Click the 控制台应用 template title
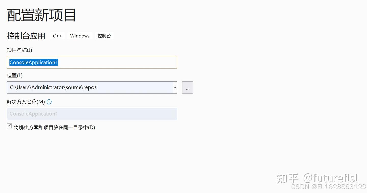Viewport: 367px width, 193px height. coord(26,36)
